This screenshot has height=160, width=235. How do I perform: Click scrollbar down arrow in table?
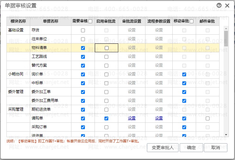coord(226,135)
